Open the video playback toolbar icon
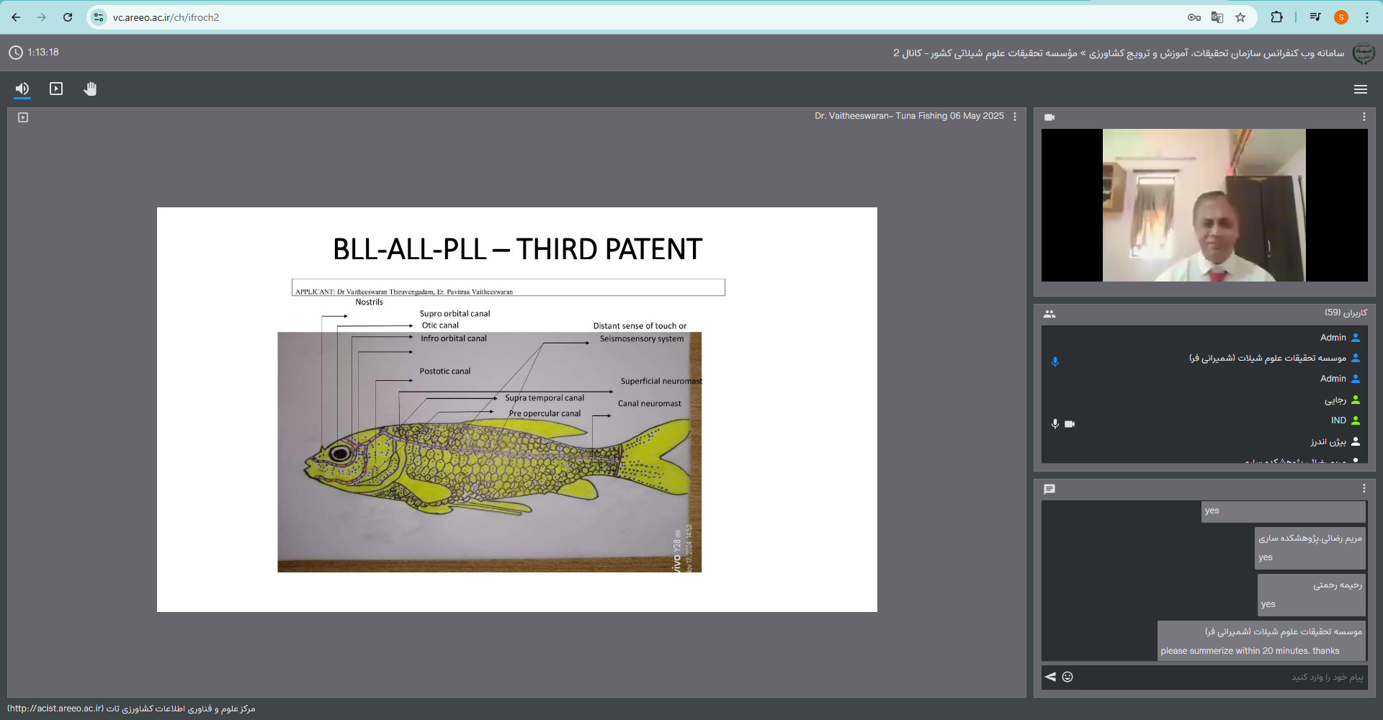The width and height of the screenshot is (1383, 720). click(x=56, y=89)
